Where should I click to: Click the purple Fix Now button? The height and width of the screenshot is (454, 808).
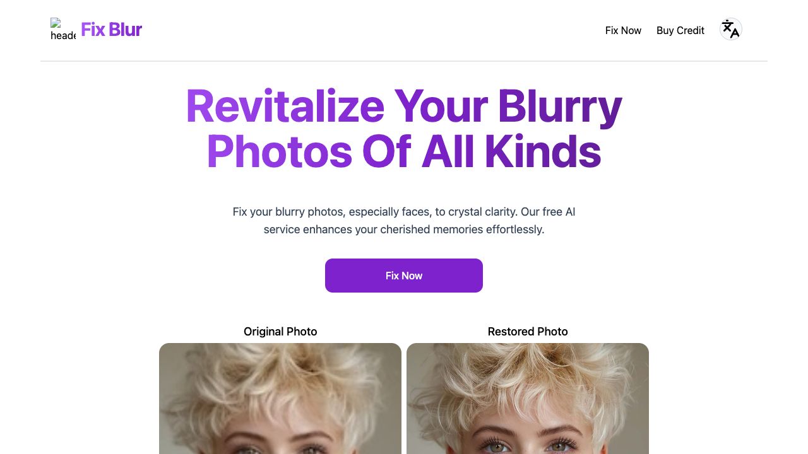pos(404,276)
